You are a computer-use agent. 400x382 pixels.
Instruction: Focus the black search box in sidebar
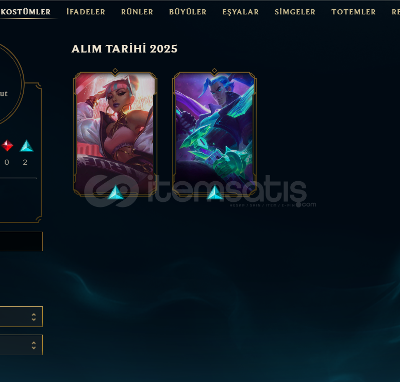[x=21, y=241]
